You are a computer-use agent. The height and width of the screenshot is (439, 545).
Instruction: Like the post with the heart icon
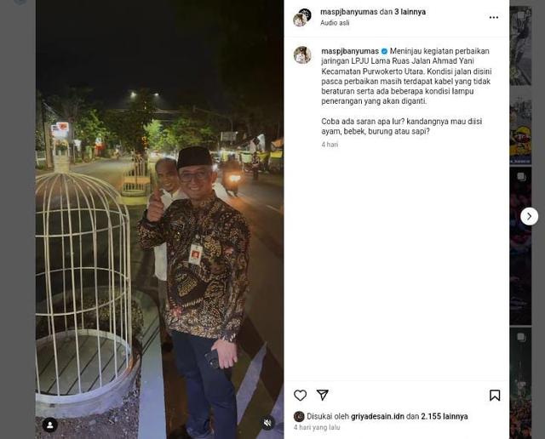pyautogui.click(x=300, y=396)
